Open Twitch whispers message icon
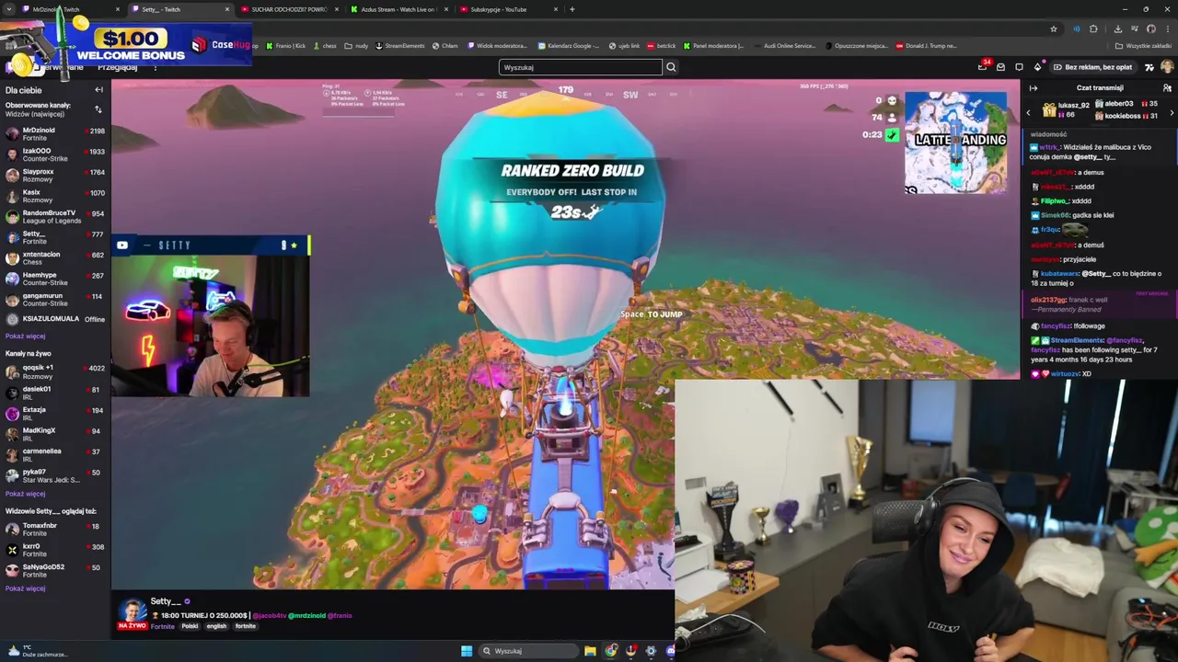The width and height of the screenshot is (1178, 662). tap(1000, 67)
